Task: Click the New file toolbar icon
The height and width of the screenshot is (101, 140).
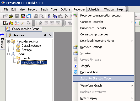Action: click(5, 16)
